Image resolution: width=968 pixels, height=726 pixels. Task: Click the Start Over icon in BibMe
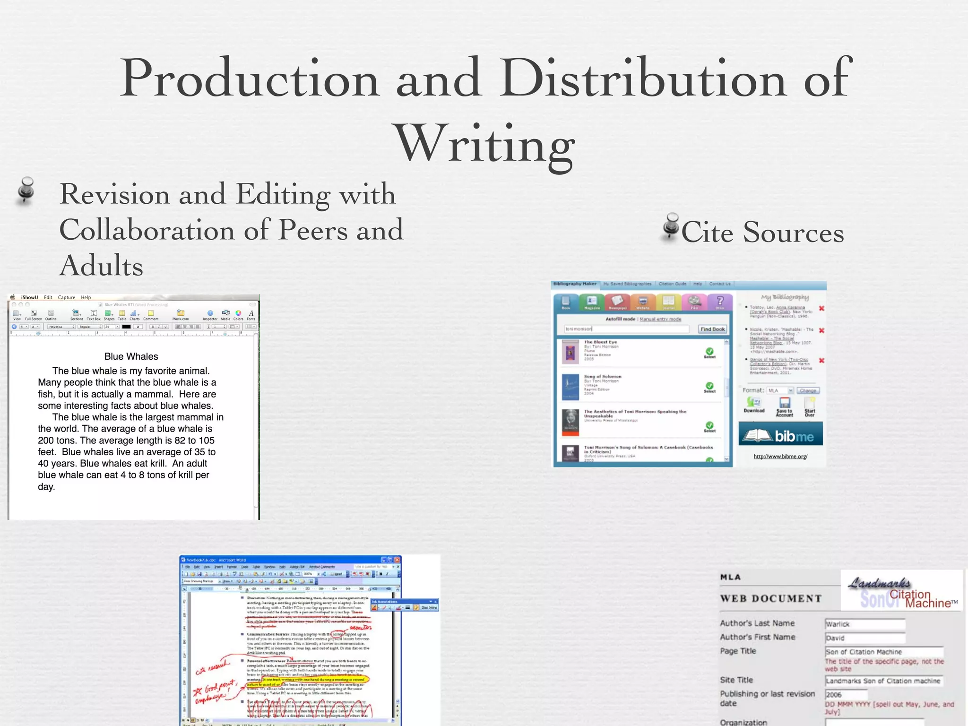point(810,403)
